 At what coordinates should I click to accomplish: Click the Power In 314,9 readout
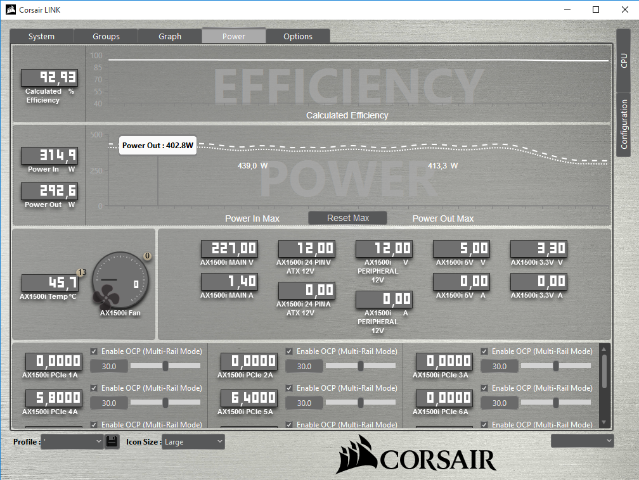[x=49, y=155]
